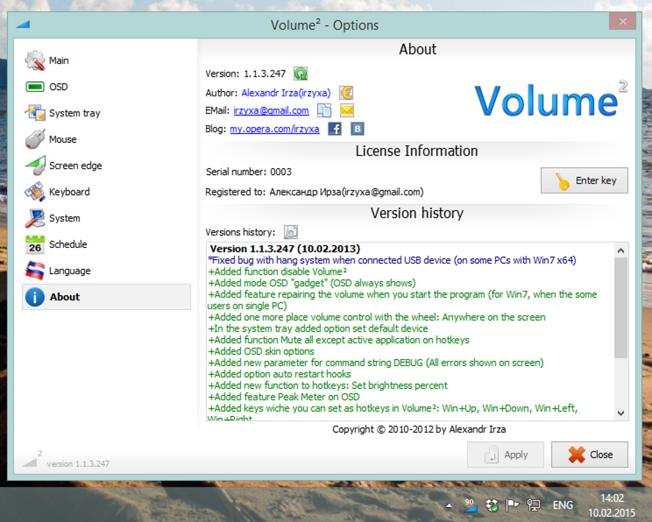Select the System tray section

point(107,113)
